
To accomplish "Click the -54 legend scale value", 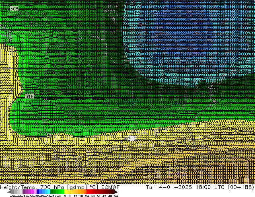I will point(13,196).
